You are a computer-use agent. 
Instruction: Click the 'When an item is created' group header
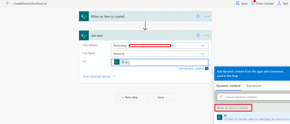[232, 108]
